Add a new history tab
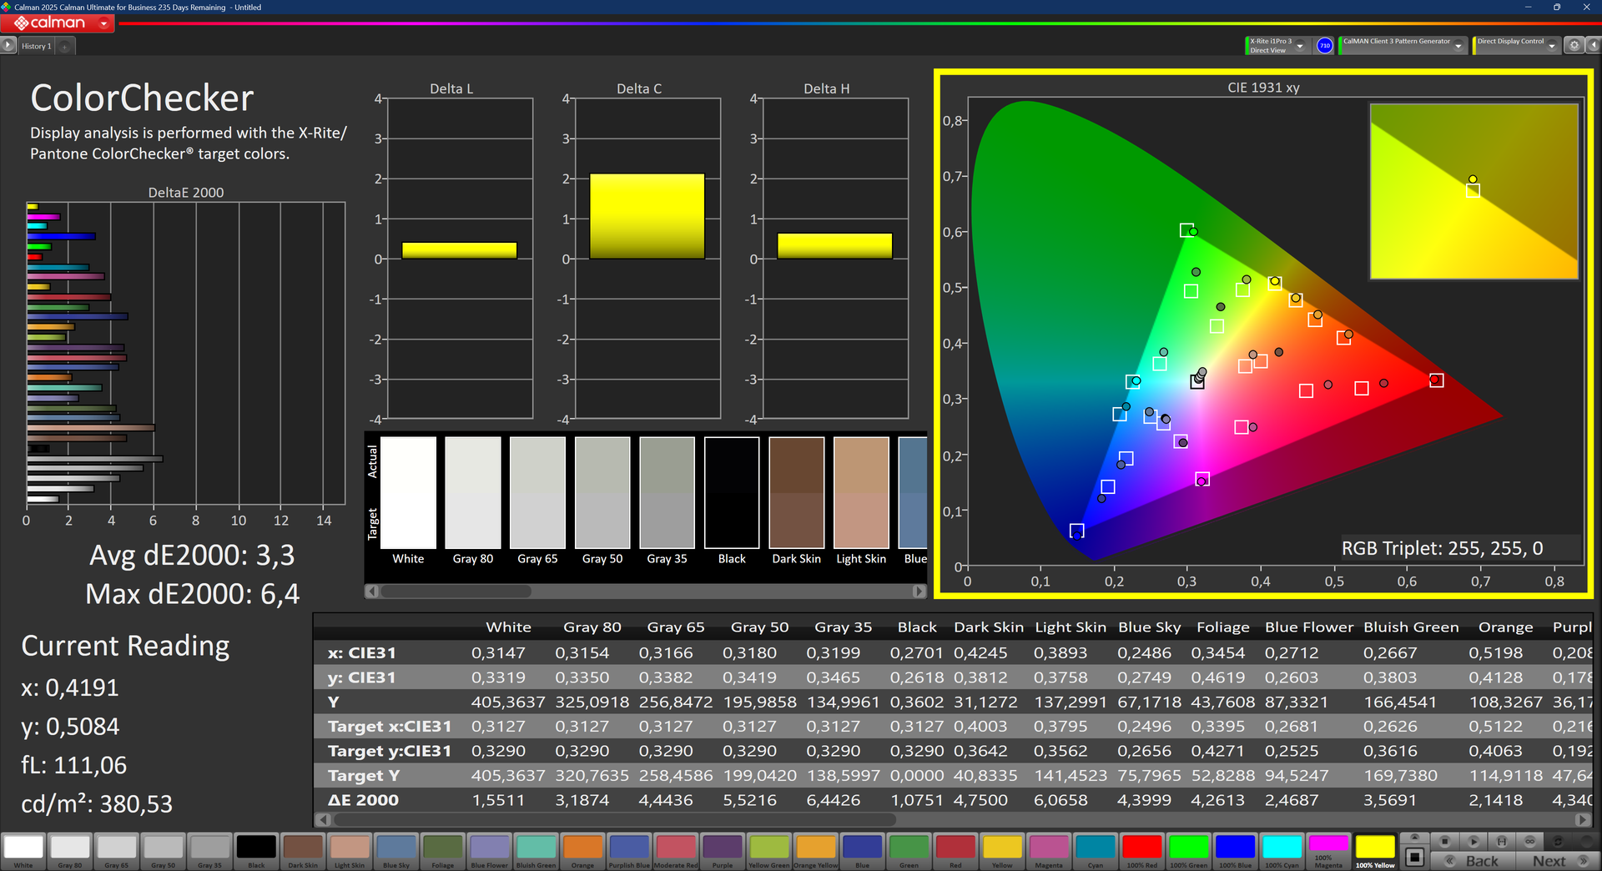The image size is (1602, 871). pos(65,46)
